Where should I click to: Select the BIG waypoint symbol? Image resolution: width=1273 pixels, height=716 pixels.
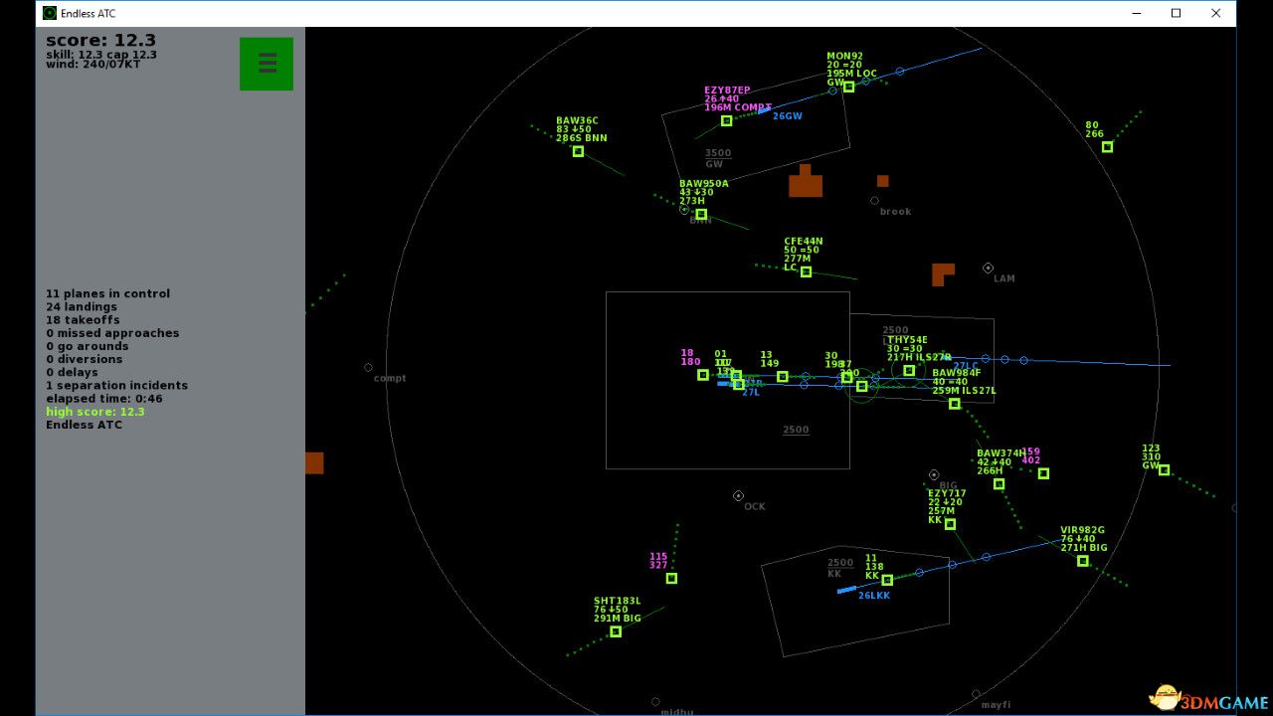click(934, 475)
